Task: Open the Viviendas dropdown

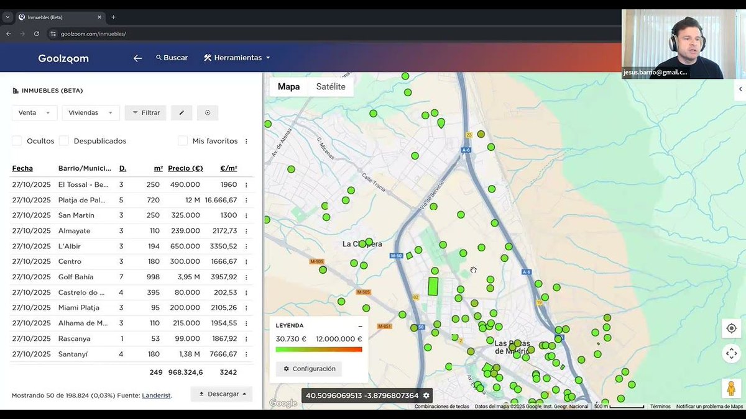Action: pos(91,112)
